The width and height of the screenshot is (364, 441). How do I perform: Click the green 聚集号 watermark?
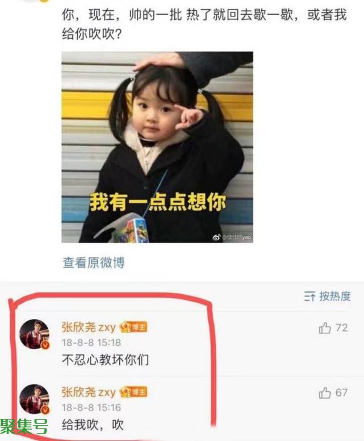(24, 427)
